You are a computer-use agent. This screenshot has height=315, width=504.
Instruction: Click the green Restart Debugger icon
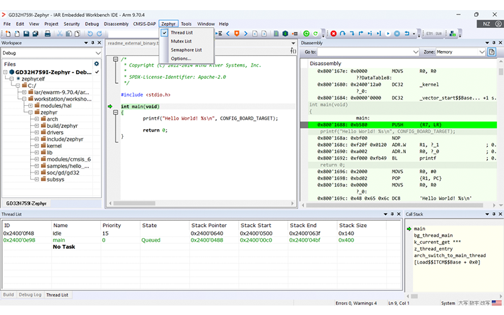coord(306,33)
